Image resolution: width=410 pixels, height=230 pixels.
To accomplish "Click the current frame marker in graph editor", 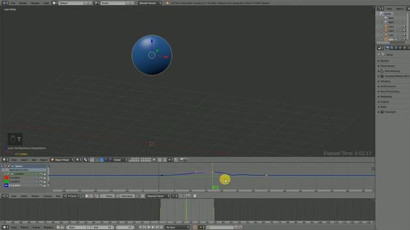I will pyautogui.click(x=215, y=187).
